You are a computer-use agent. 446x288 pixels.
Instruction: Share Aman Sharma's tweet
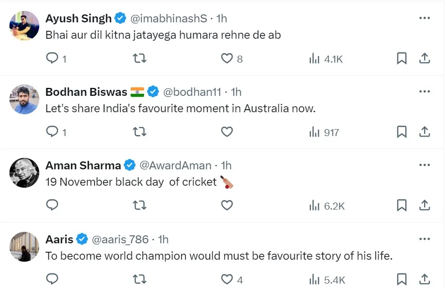tap(424, 205)
